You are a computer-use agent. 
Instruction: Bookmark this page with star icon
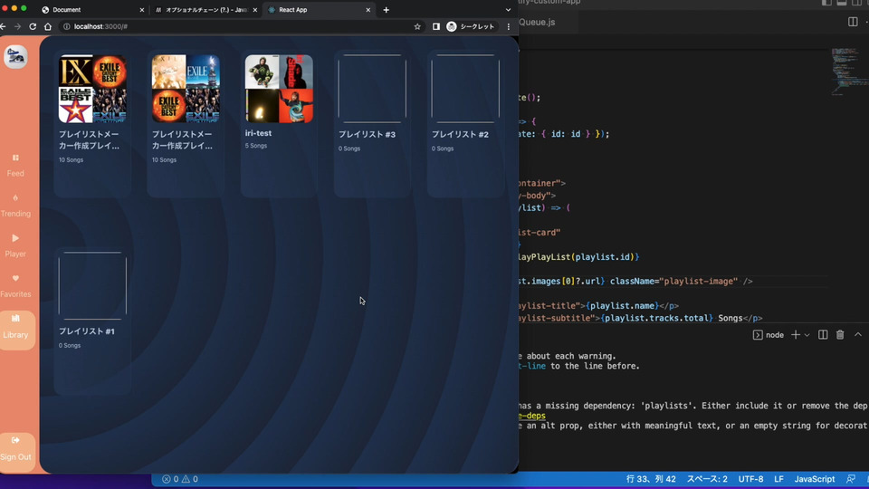click(x=417, y=27)
